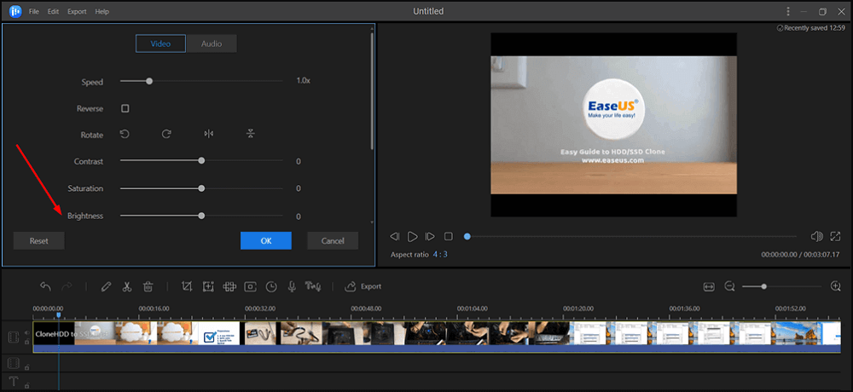Flip video horizontally using mirror icon
Screen dimensions: 853x392
tap(209, 134)
